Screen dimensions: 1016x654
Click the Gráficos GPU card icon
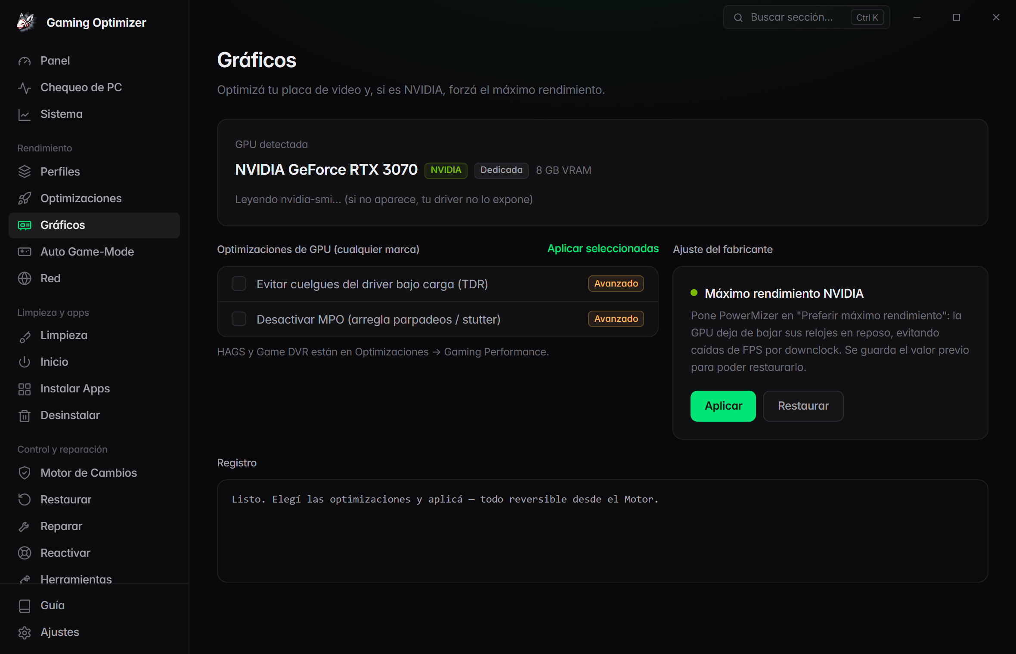coord(25,225)
